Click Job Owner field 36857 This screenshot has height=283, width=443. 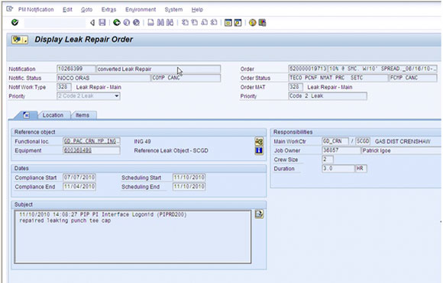point(341,150)
